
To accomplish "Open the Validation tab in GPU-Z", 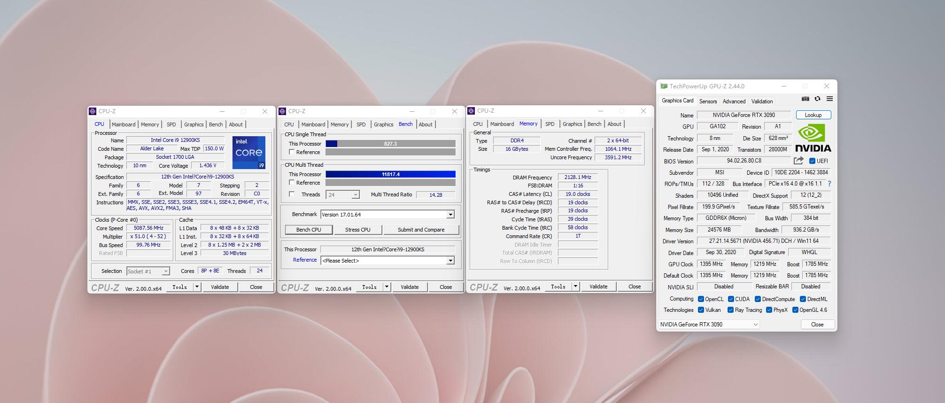I will pos(762,101).
